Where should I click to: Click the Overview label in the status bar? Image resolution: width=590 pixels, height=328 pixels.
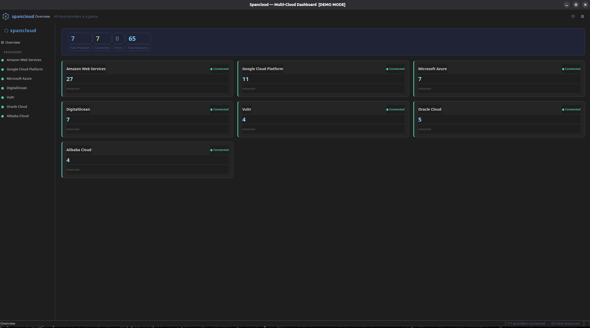pyautogui.click(x=8, y=323)
